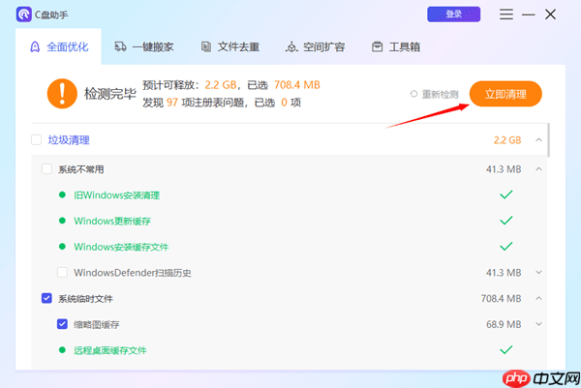Screen dimensions: 581x388
Task: Select 旧Windows安装清理 item text
Action: tap(117, 195)
